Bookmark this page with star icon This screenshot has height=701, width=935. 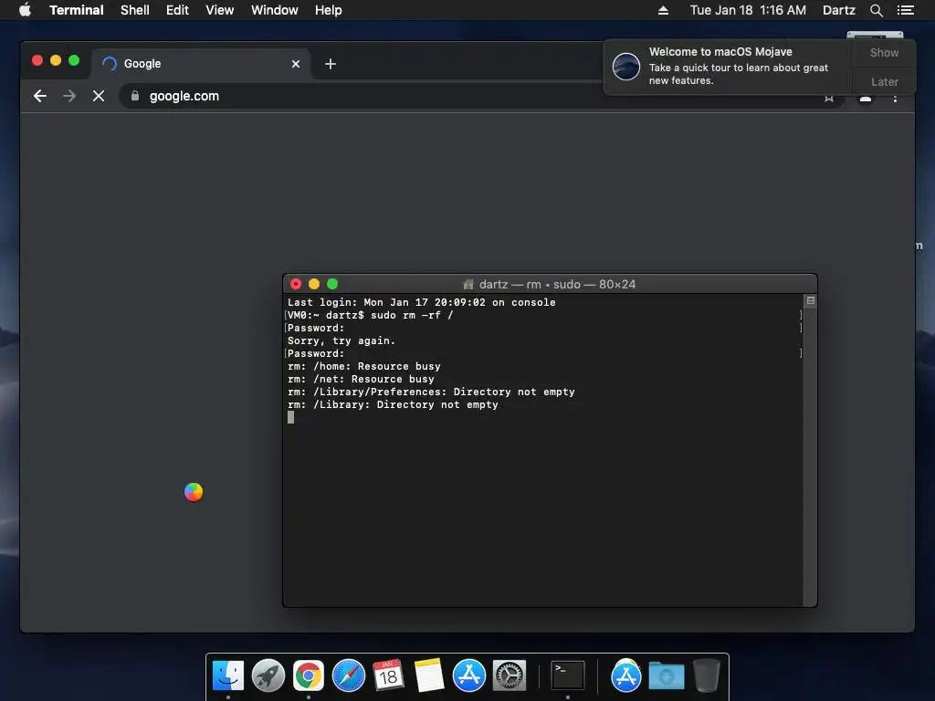(829, 99)
